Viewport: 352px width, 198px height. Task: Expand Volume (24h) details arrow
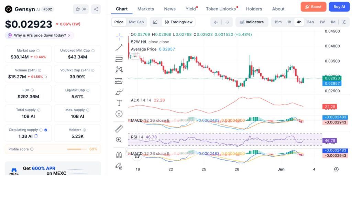pos(46,77)
